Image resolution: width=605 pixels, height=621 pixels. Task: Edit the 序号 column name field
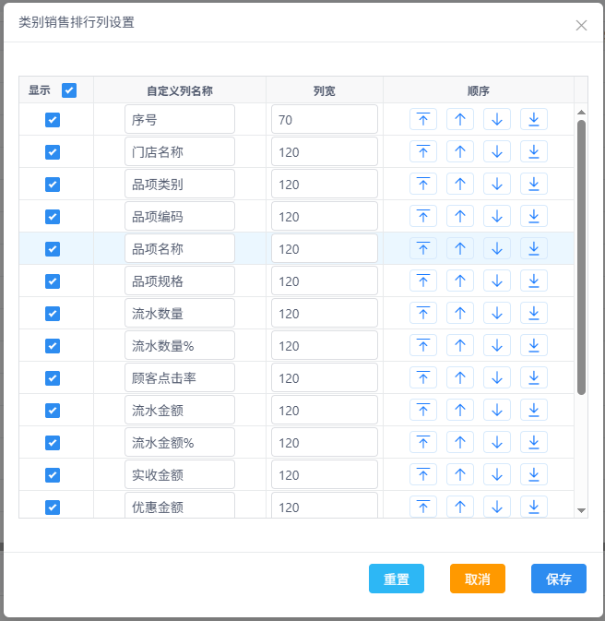(x=180, y=119)
